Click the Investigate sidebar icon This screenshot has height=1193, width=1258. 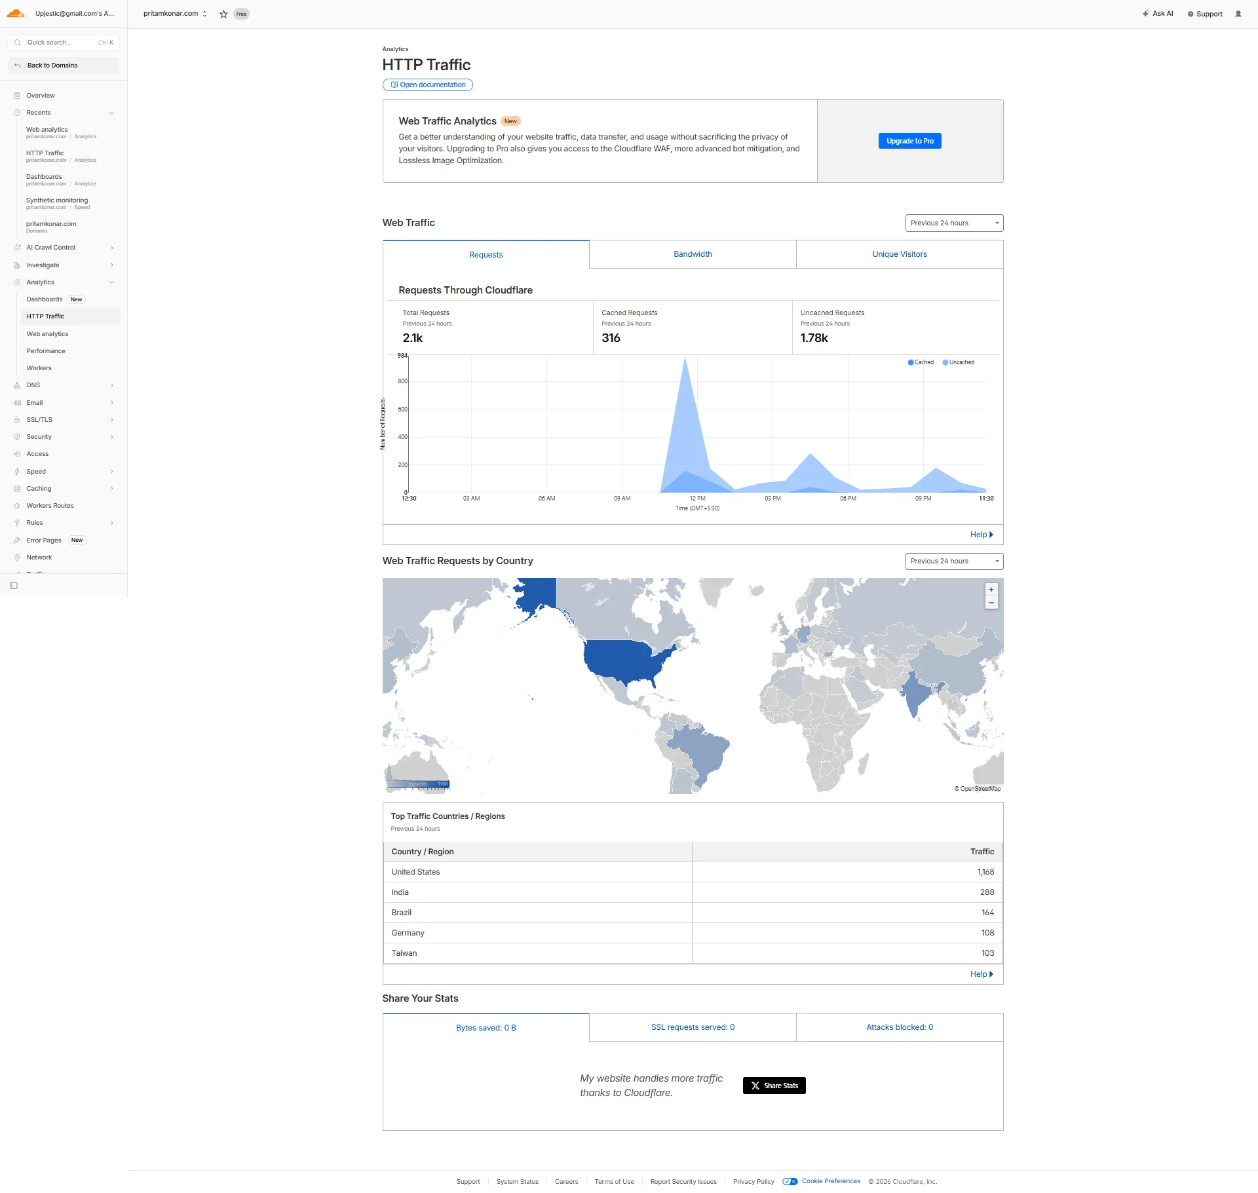coord(17,265)
